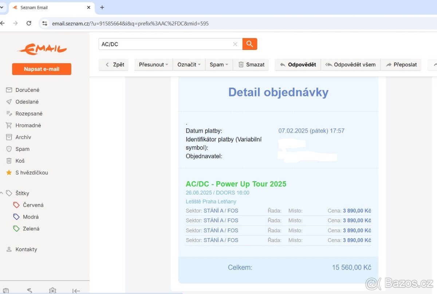Image resolution: width=437 pixels, height=294 pixels.
Task: Open the Spam folder in sidebar
Action: (17, 149)
